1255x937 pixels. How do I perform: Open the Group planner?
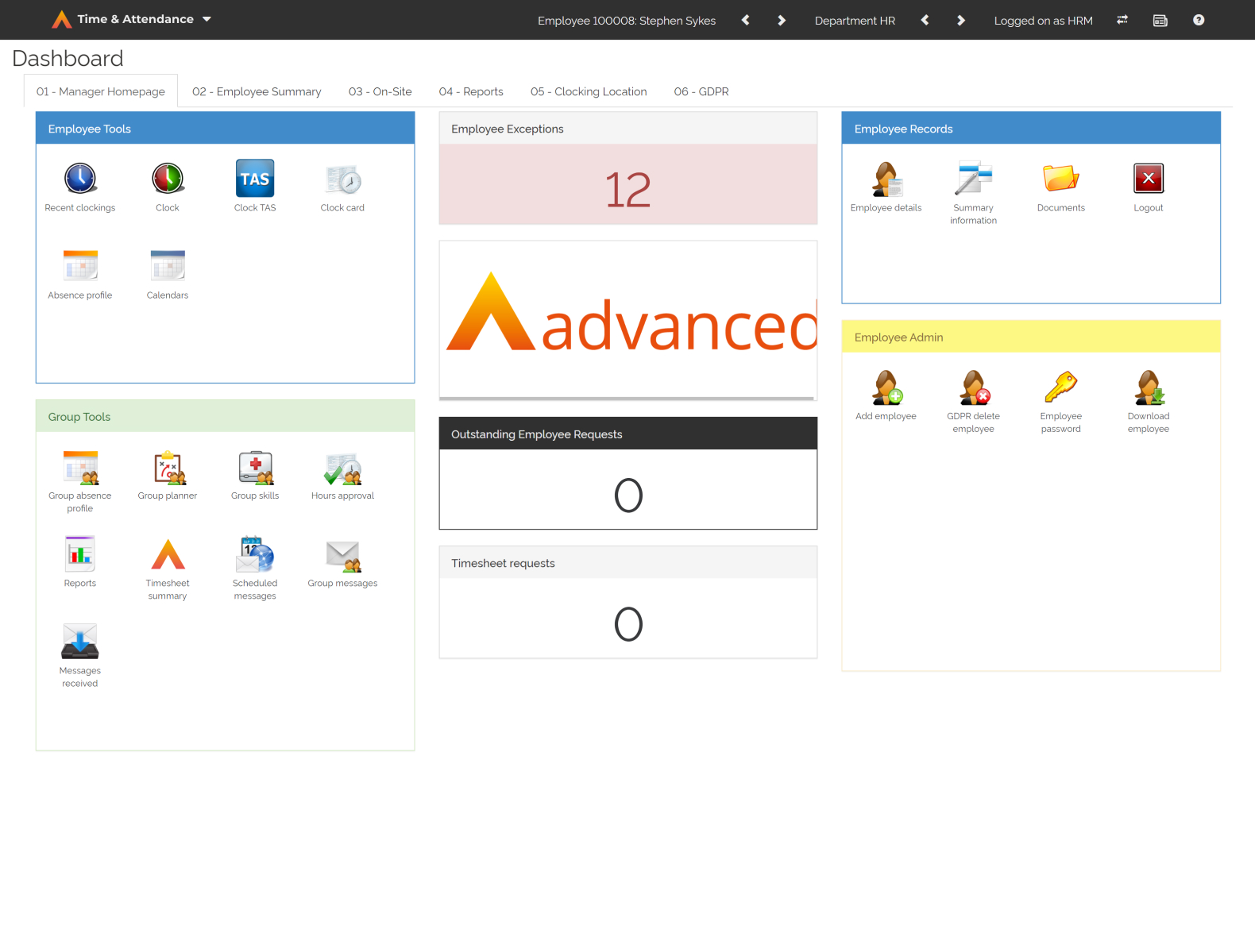pos(168,468)
